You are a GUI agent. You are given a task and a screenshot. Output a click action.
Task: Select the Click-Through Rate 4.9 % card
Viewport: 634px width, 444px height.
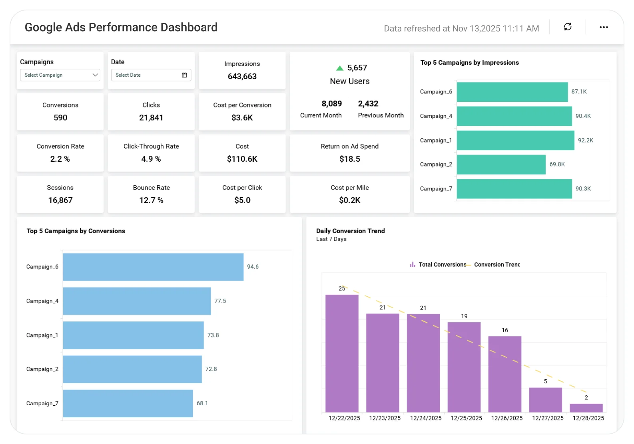pos(151,153)
